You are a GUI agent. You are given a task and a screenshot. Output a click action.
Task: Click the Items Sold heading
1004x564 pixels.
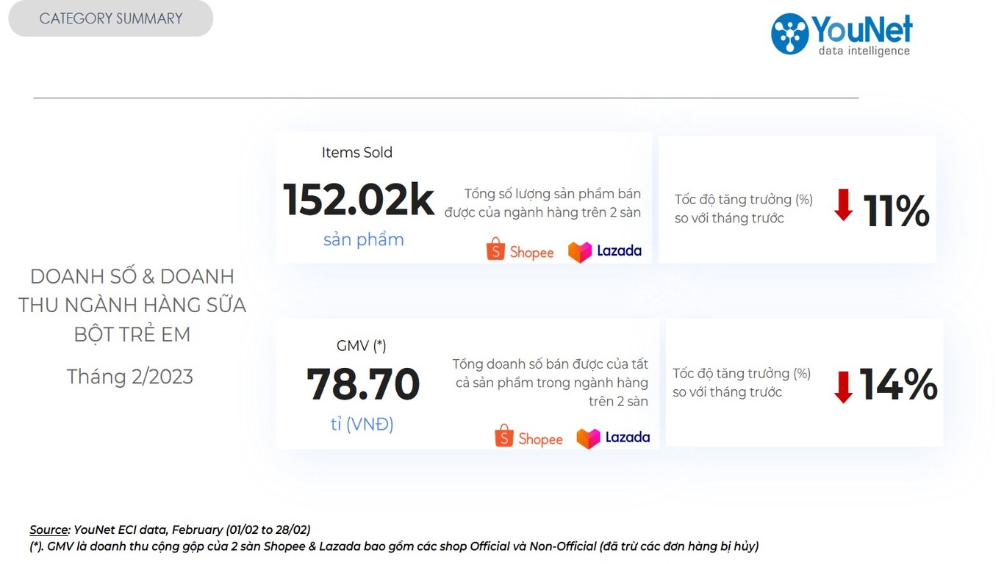click(x=357, y=153)
